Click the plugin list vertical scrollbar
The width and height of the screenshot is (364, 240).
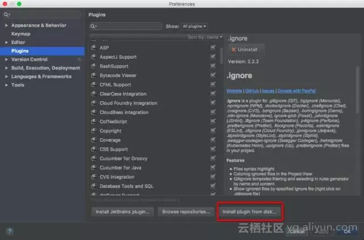[x=221, y=56]
